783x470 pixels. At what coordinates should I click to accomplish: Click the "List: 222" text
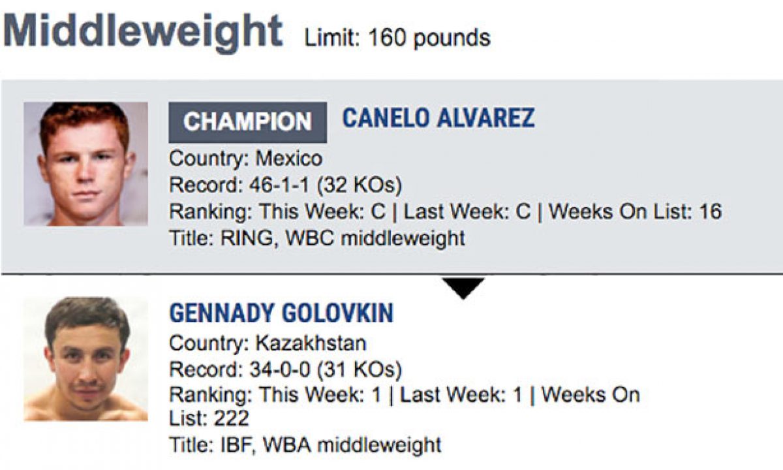point(209,418)
